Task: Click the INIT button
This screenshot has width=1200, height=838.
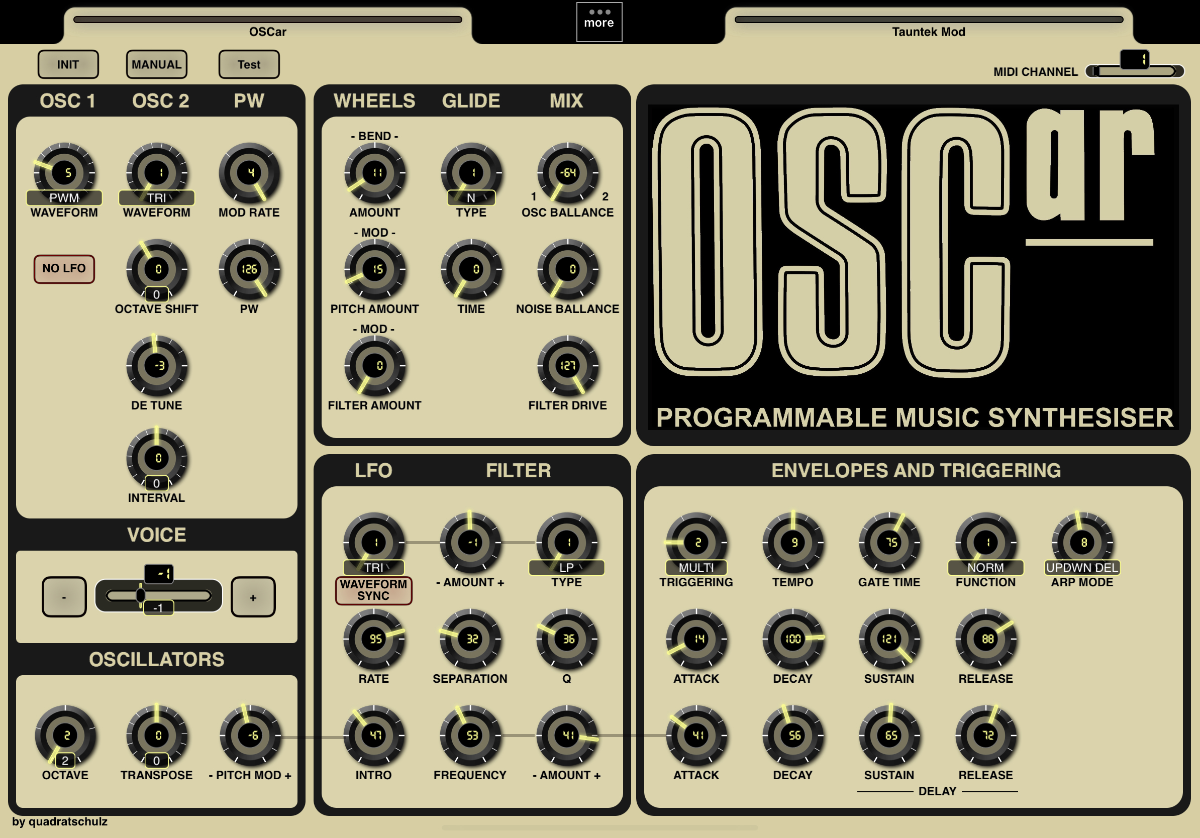Action: coord(68,64)
